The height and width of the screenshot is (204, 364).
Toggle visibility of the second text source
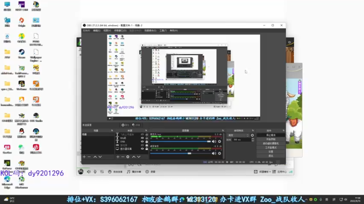coord(142,138)
